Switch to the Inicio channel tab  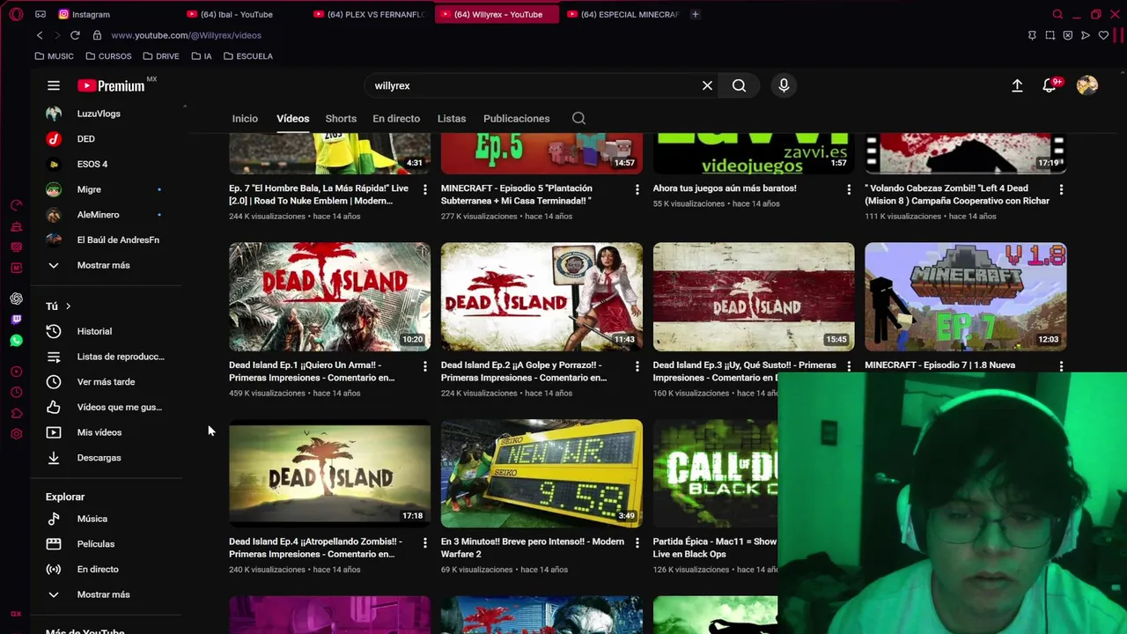[245, 118]
